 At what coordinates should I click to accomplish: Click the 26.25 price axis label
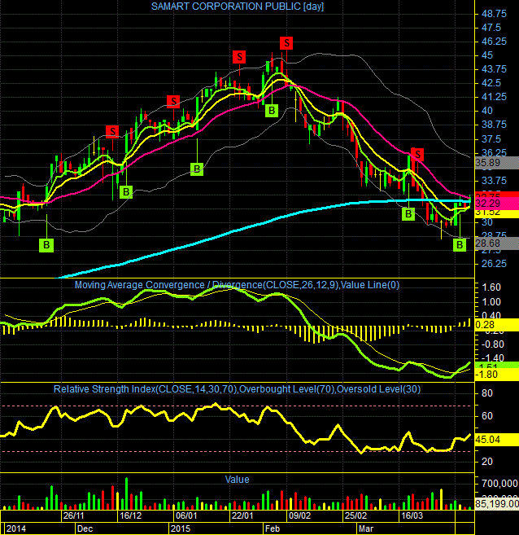tap(494, 264)
